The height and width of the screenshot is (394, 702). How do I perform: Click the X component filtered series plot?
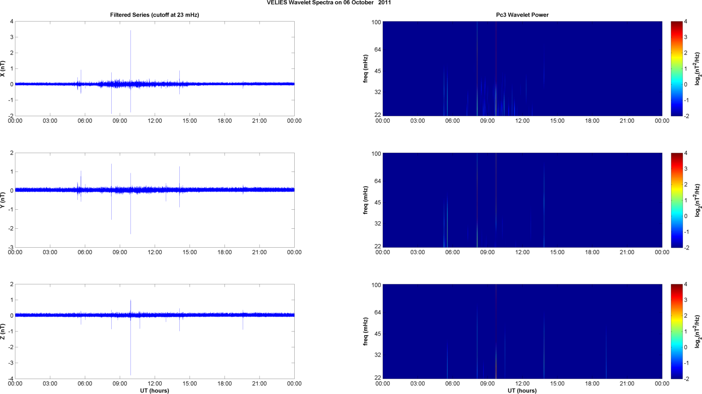155,69
